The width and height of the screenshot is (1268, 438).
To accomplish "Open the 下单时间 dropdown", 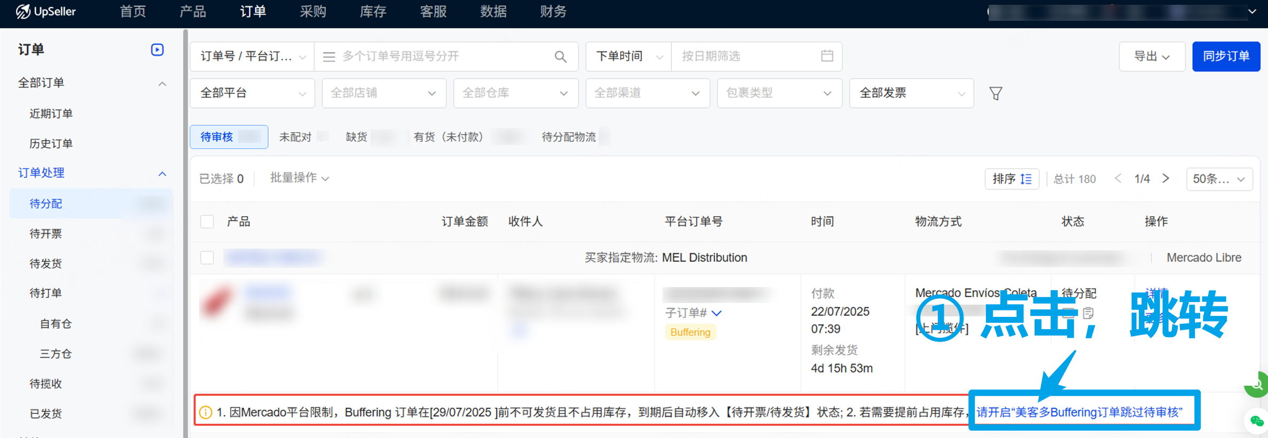I will 629,57.
